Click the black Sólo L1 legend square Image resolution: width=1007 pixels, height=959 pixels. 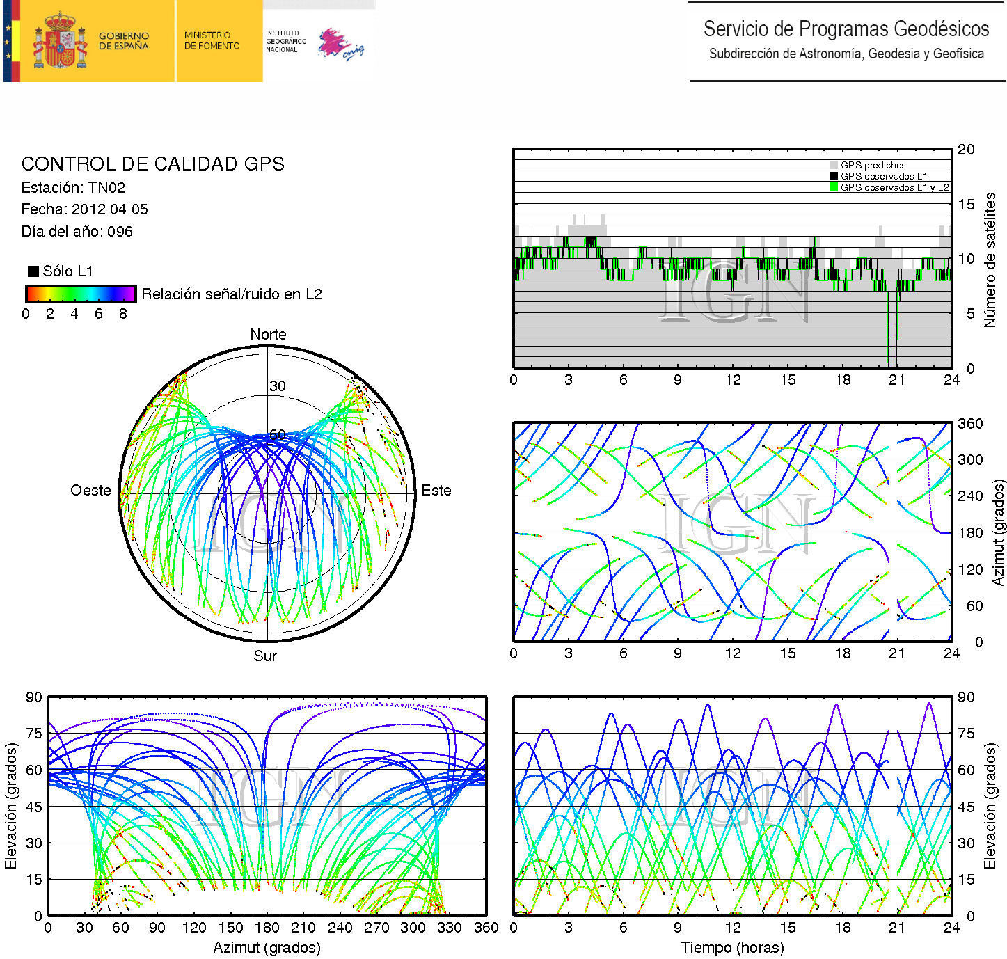tap(33, 271)
